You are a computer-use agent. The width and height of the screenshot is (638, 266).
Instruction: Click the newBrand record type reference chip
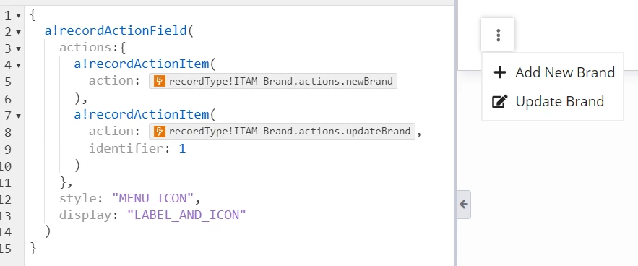coord(273,82)
